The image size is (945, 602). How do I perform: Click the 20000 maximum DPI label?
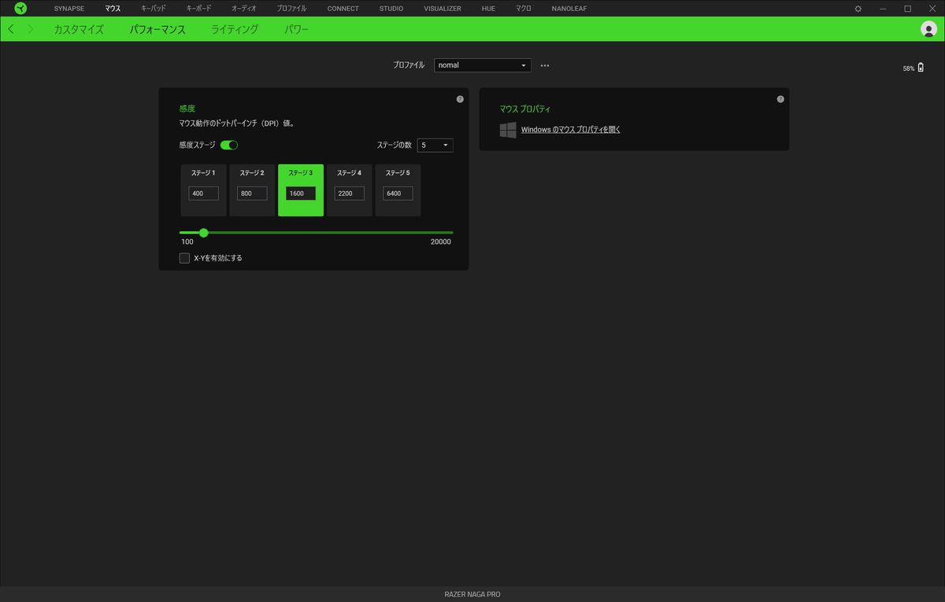click(x=441, y=242)
